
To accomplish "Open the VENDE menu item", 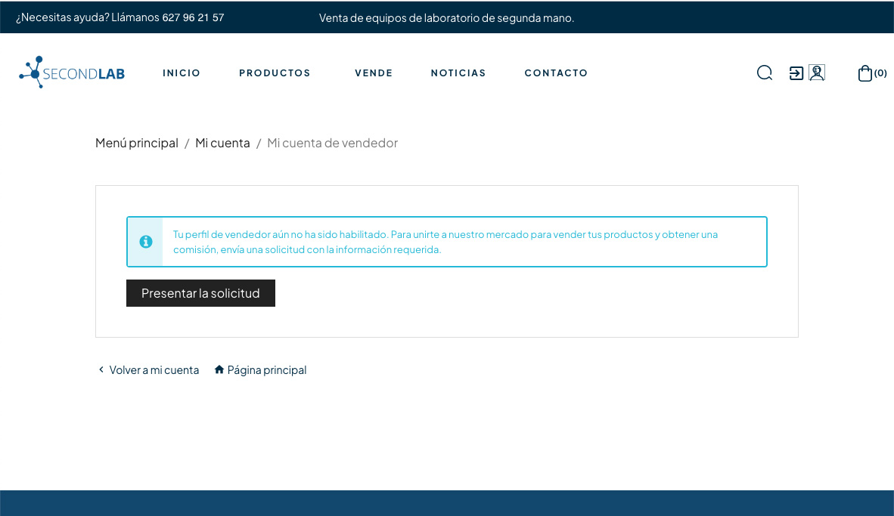I will click(x=374, y=73).
